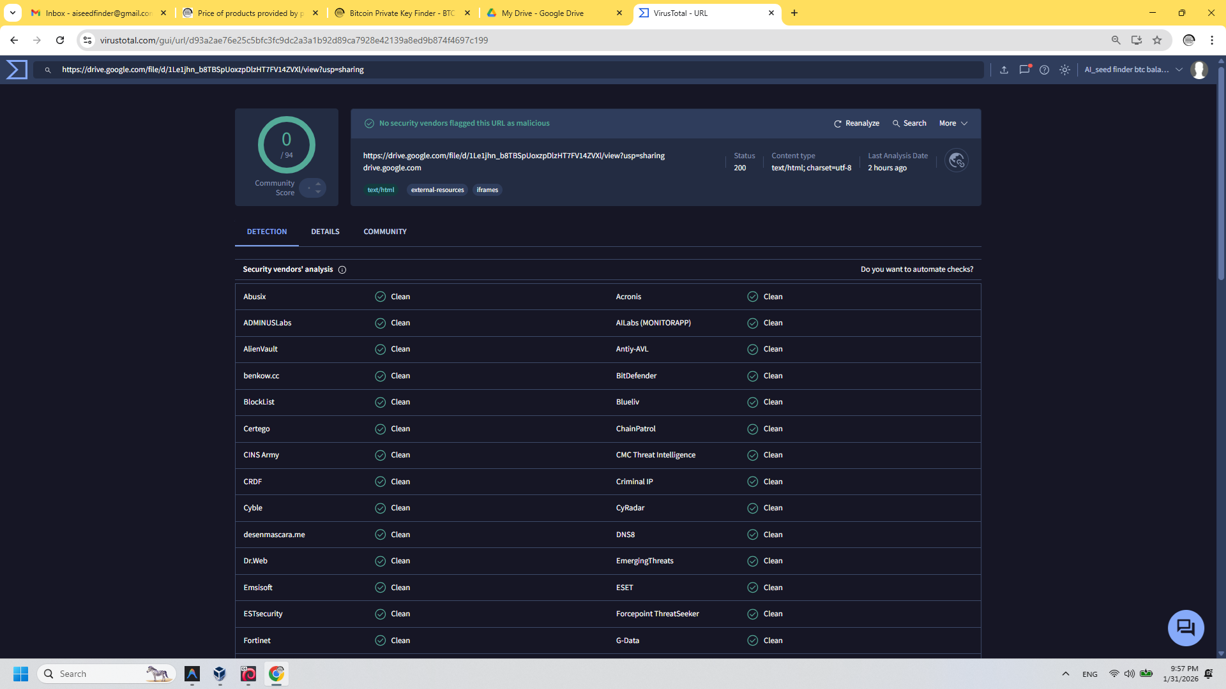Click the VirusTotal URL search field
Image resolution: width=1226 pixels, height=689 pixels.
(x=511, y=70)
